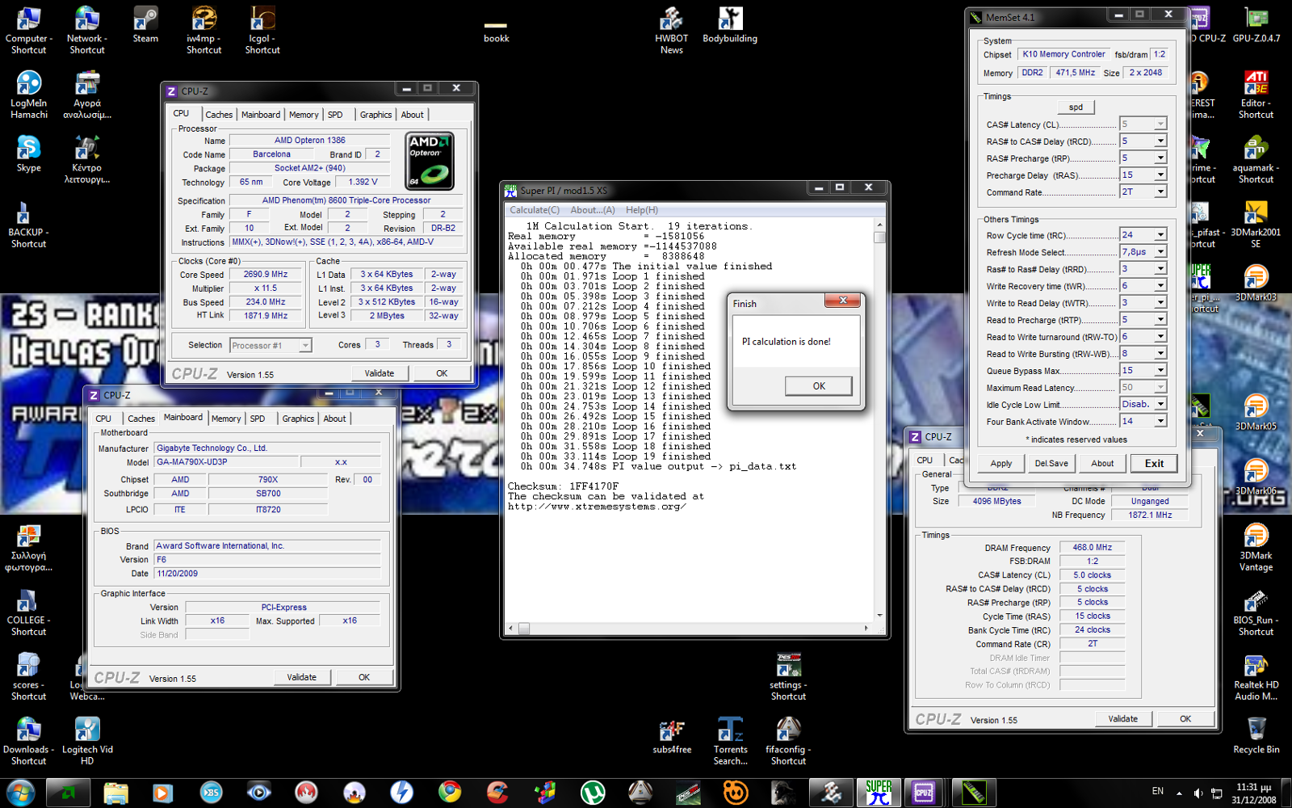Open the Torrents Search desktop icon
Viewport: 1292px width, 808px height.
coord(731,741)
